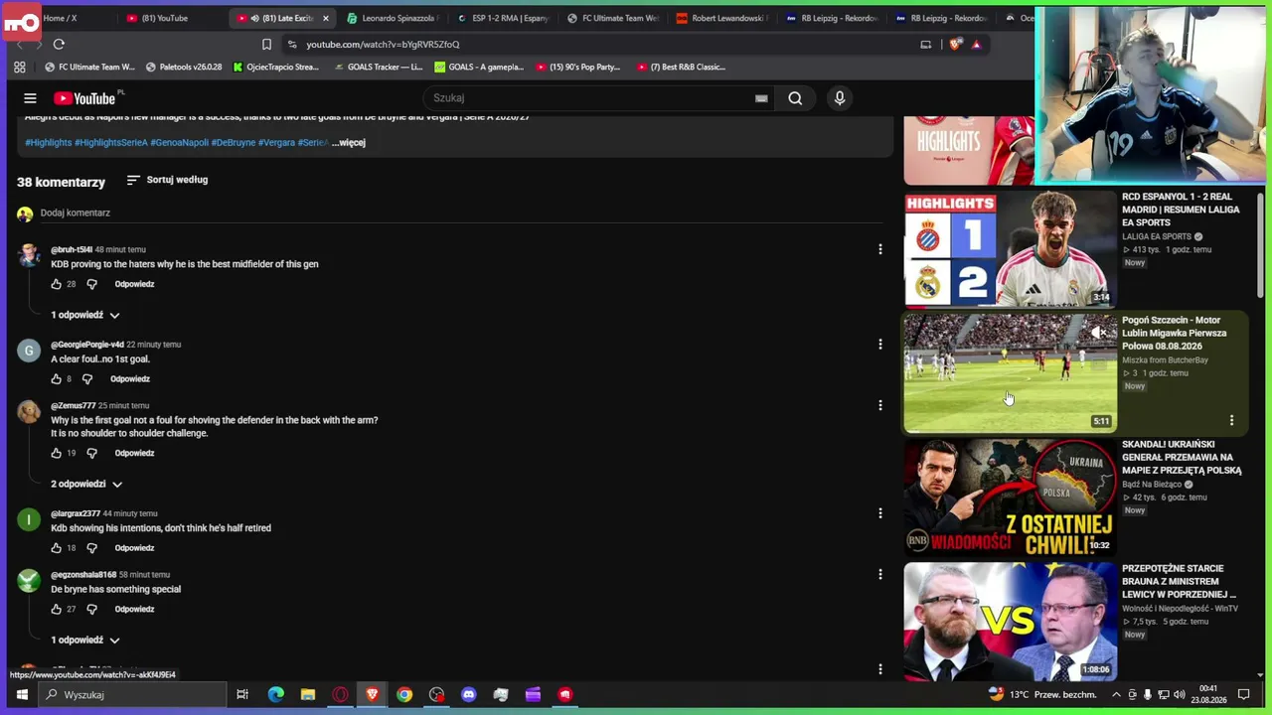Open the Braun vs minister video thumbnail
The width and height of the screenshot is (1272, 715).
click(x=1010, y=622)
